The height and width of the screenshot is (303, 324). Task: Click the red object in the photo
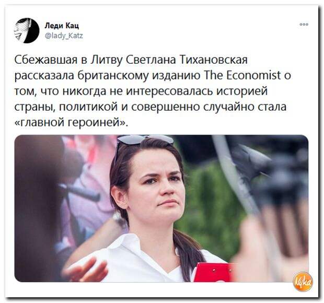click(x=215, y=272)
